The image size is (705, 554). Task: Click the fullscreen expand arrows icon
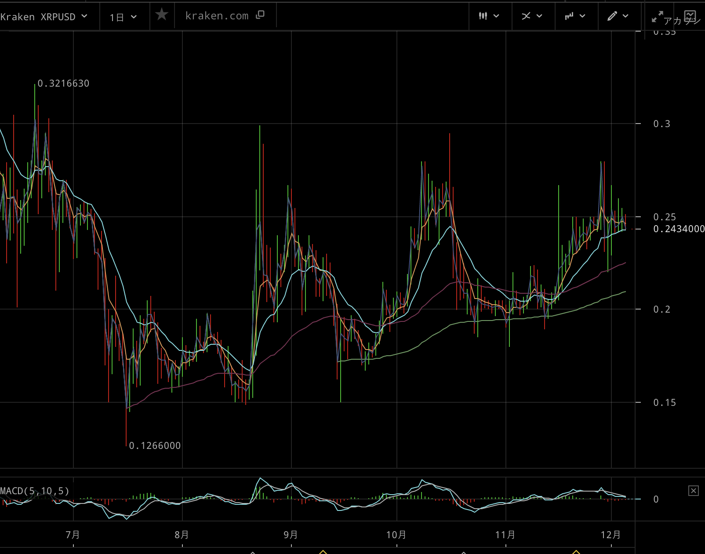pyautogui.click(x=657, y=17)
